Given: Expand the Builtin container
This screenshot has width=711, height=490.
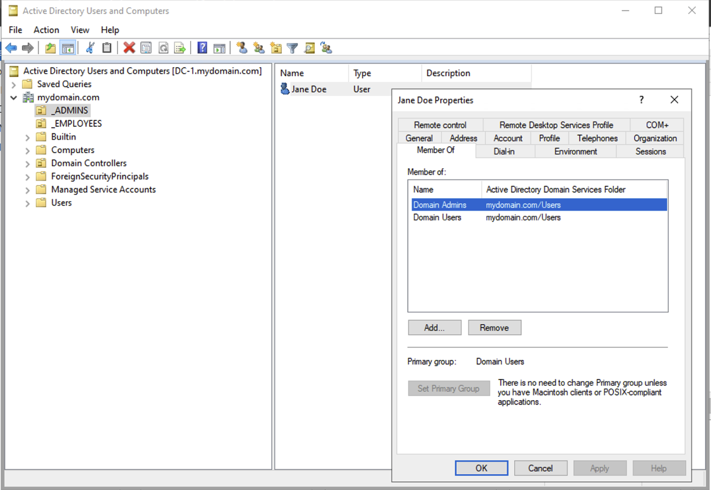Looking at the screenshot, I should [x=27, y=137].
